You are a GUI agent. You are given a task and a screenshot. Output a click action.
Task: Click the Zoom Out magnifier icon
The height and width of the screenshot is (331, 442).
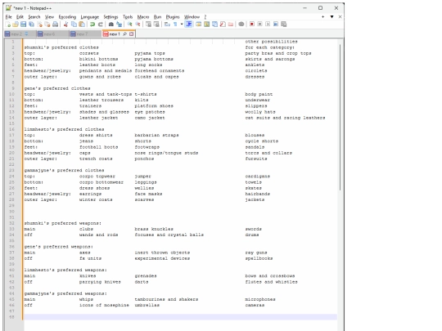click(x=138, y=25)
